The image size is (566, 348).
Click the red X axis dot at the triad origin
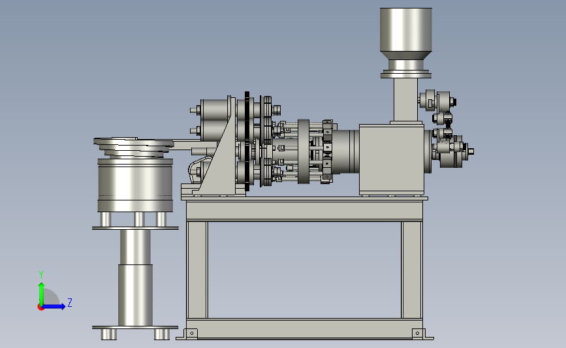pos(40,308)
